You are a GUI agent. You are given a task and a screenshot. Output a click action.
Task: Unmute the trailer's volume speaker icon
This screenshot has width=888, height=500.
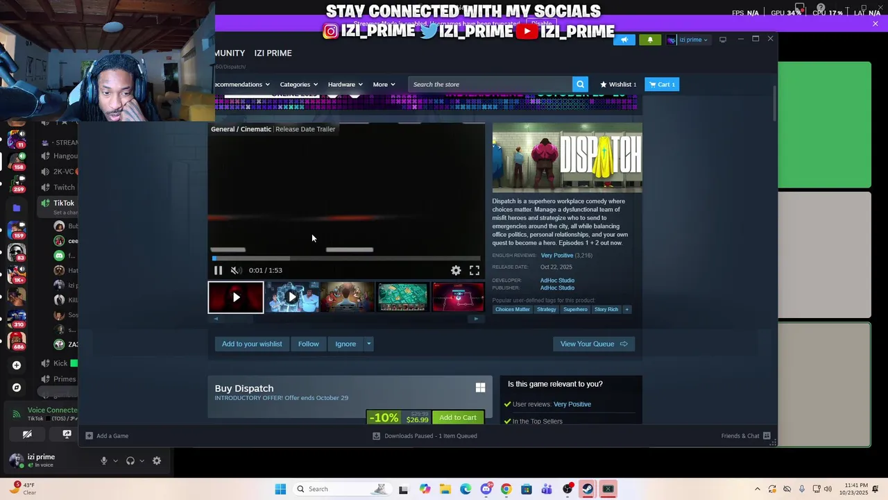[x=236, y=270]
